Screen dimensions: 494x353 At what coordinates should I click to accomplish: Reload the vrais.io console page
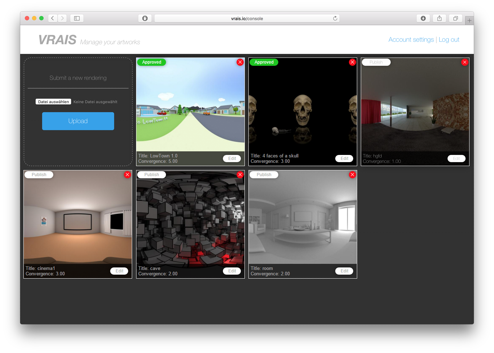[335, 18]
